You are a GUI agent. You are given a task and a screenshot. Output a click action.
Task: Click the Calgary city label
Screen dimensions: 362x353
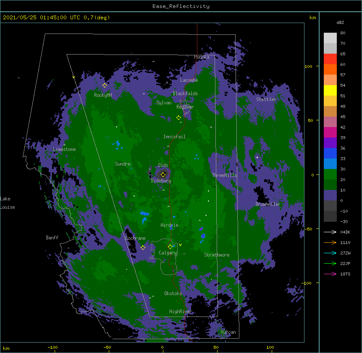168,253
